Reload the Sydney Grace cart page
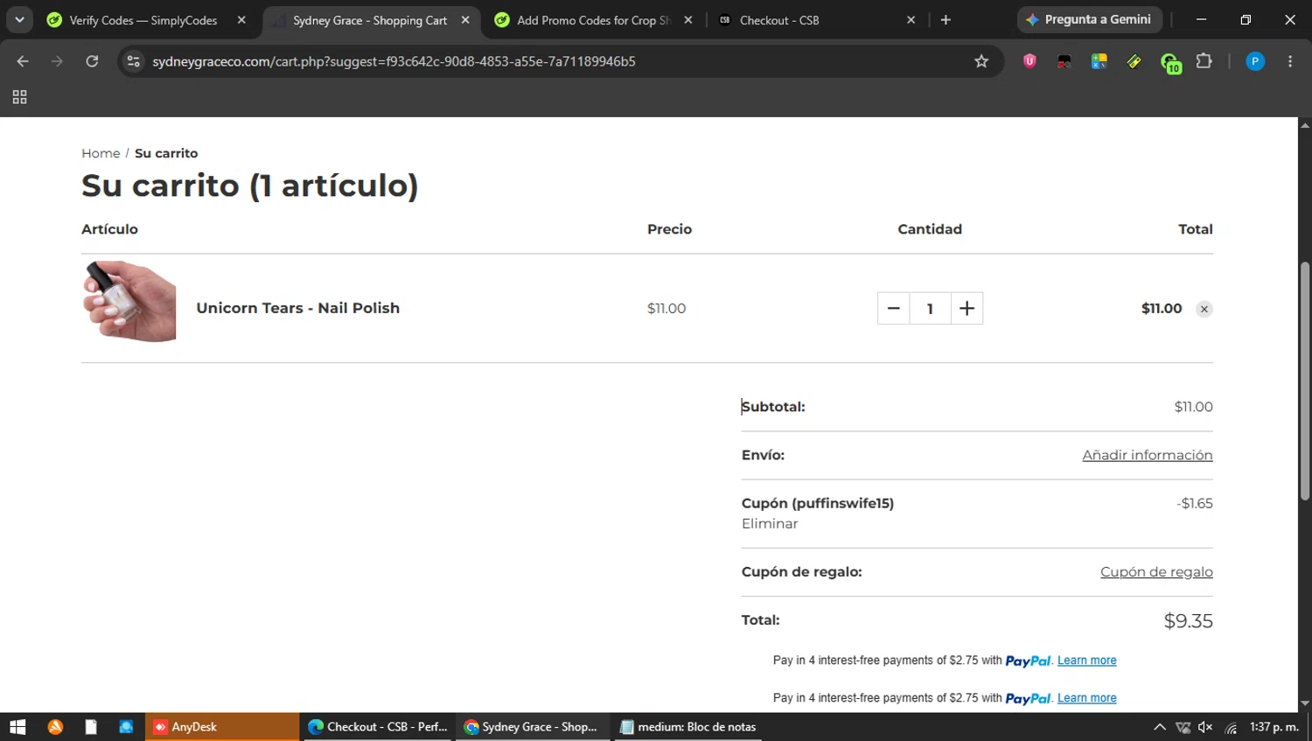This screenshot has height=741, width=1312. 92,61
